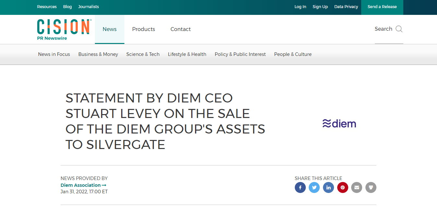The height and width of the screenshot is (213, 437).
Task: Open People & Culture section
Action: click(x=293, y=54)
